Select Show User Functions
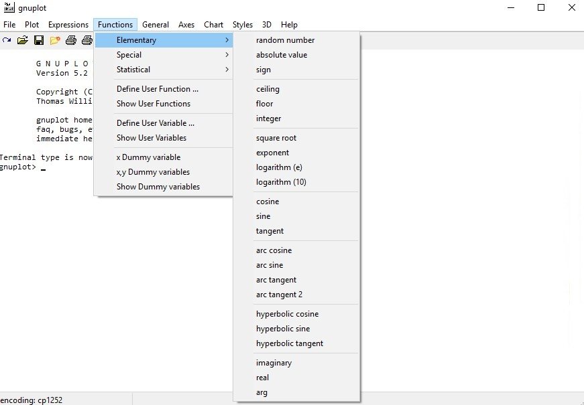Viewport: 584px width, 405px height. (x=164, y=104)
